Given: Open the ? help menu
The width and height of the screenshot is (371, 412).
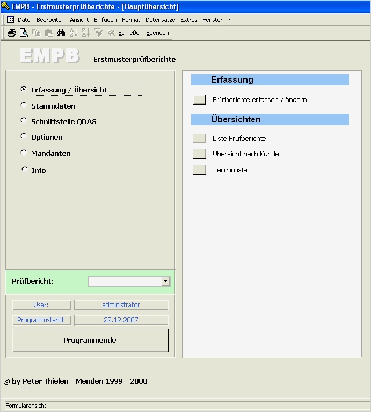Looking at the screenshot, I should coord(229,20).
